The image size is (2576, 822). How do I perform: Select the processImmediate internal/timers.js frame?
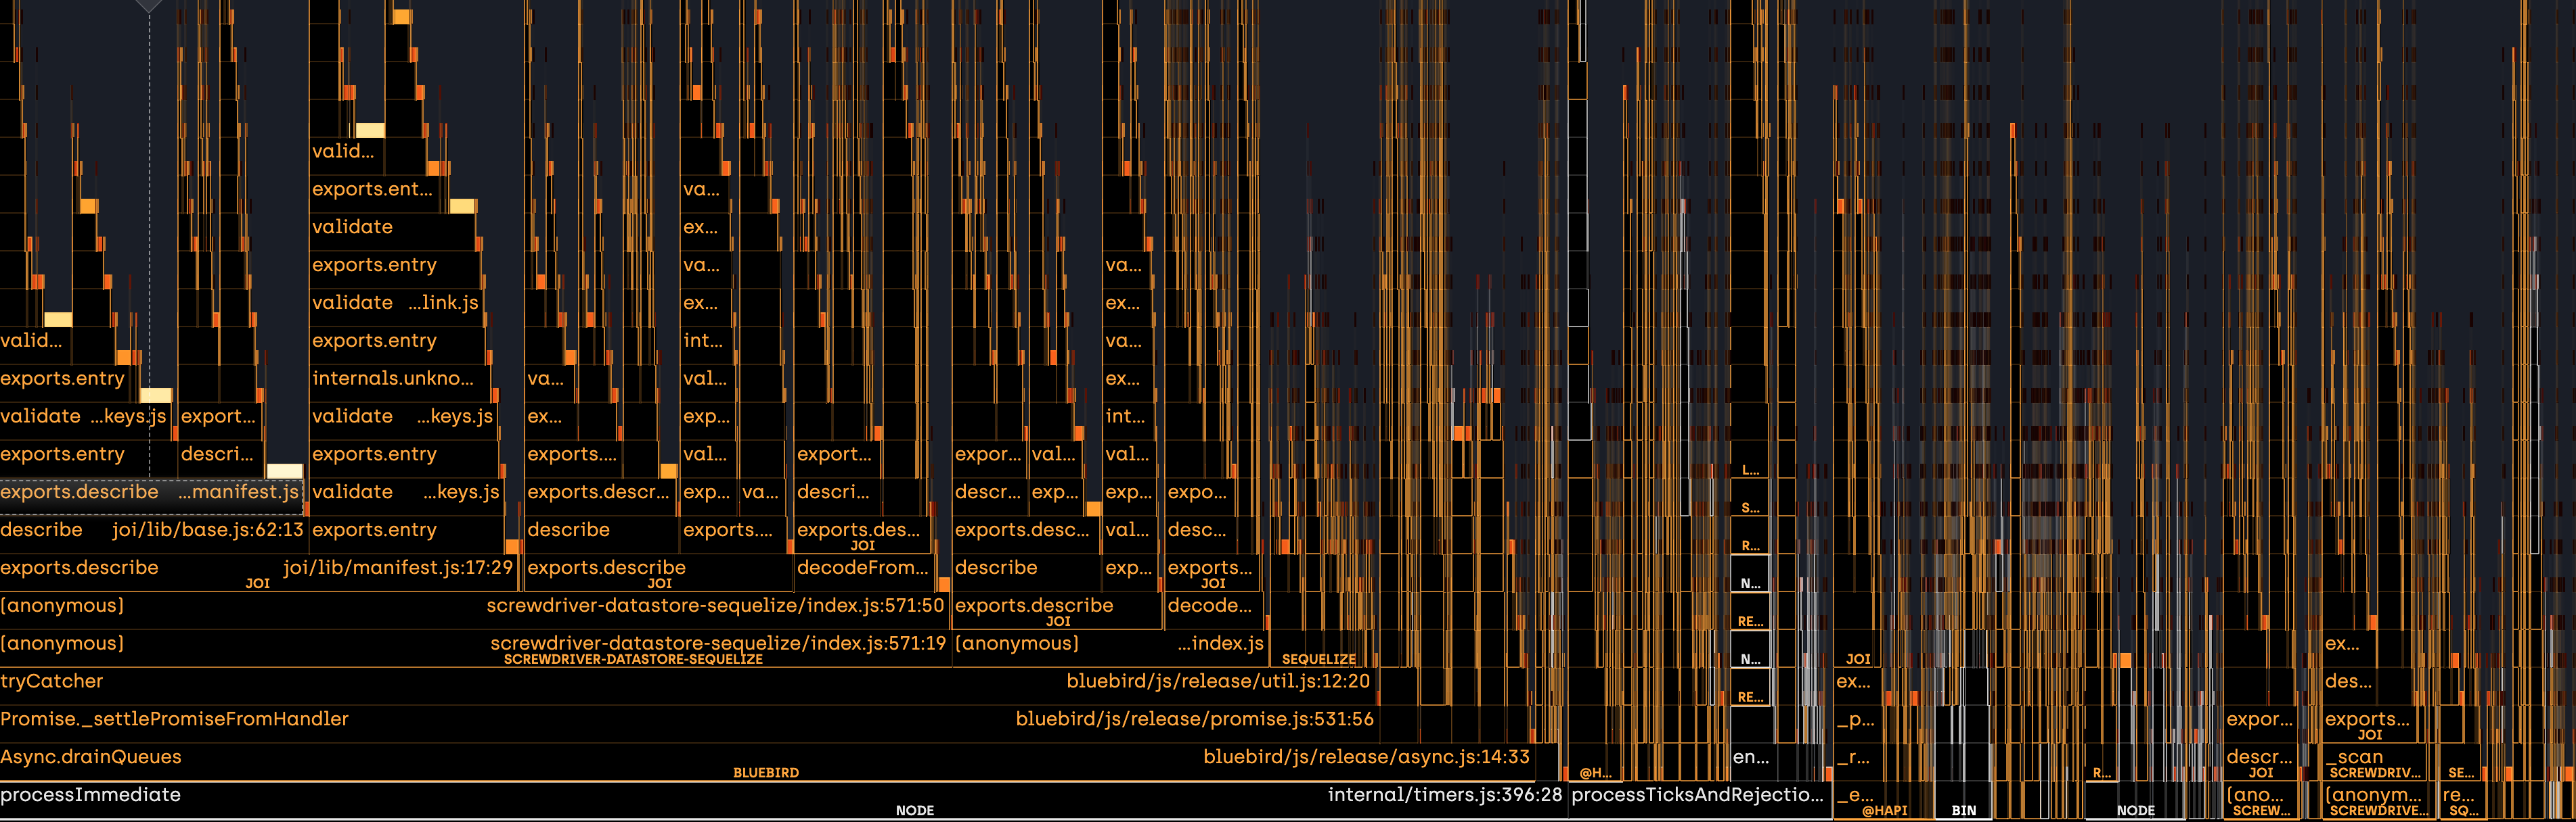(783, 801)
